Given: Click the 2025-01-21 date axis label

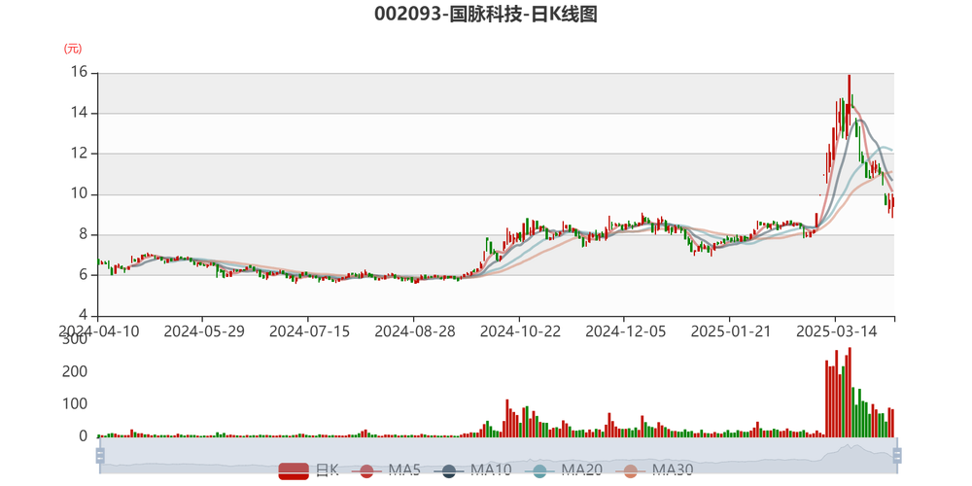Looking at the screenshot, I should pyautogui.click(x=731, y=331).
